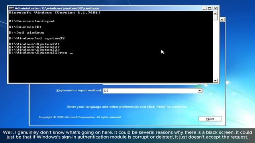Click the 'X:\Sources>notepad' line
Image resolution: width=255 pixels, height=143 pixels.
(x=32, y=21)
